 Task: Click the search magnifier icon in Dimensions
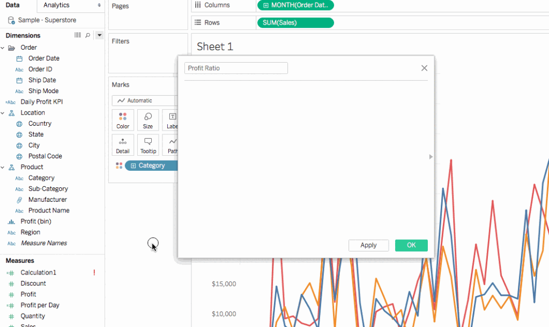(88, 35)
